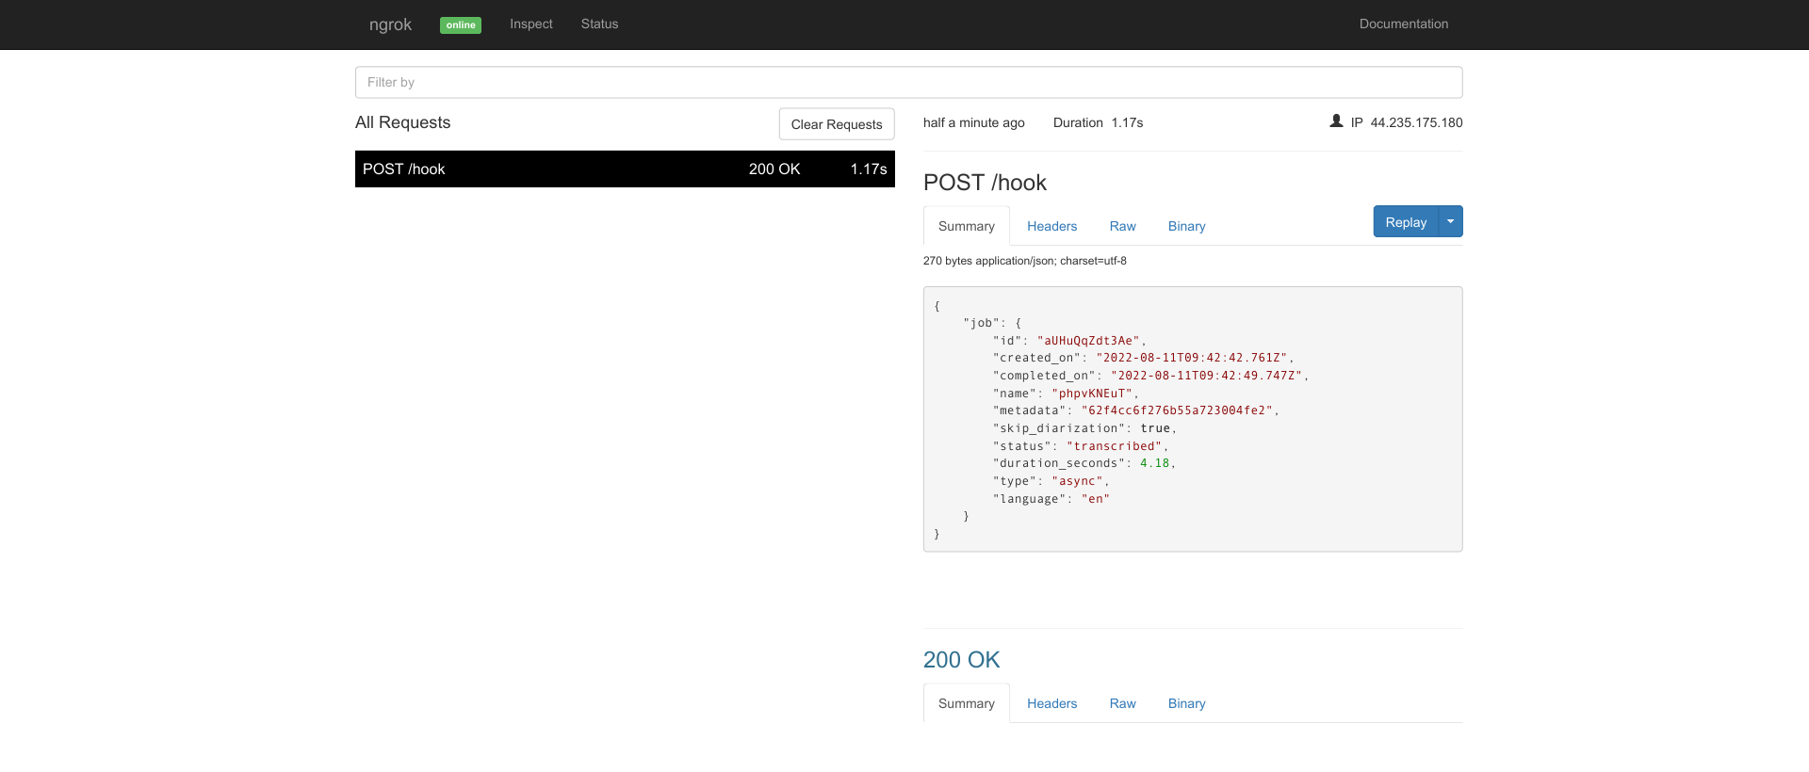
Task: Switch to request Raw tab
Action: pos(1122,227)
